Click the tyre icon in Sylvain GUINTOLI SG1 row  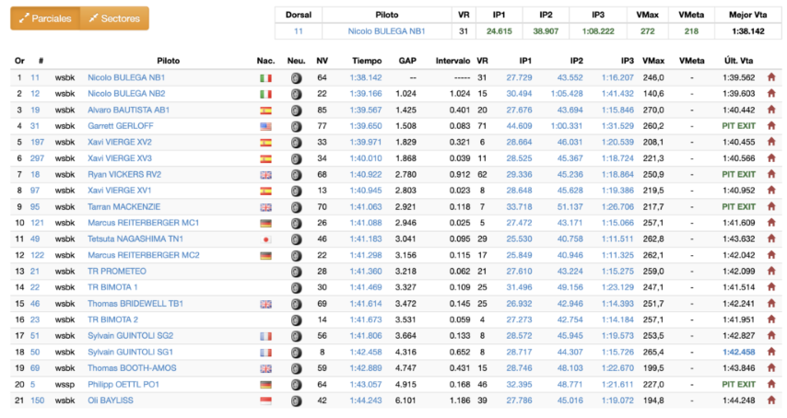point(296,353)
